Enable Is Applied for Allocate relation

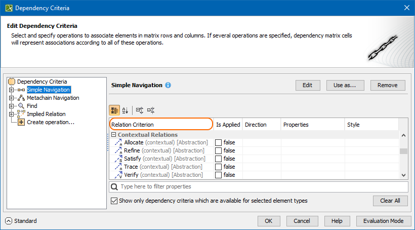coord(219,143)
